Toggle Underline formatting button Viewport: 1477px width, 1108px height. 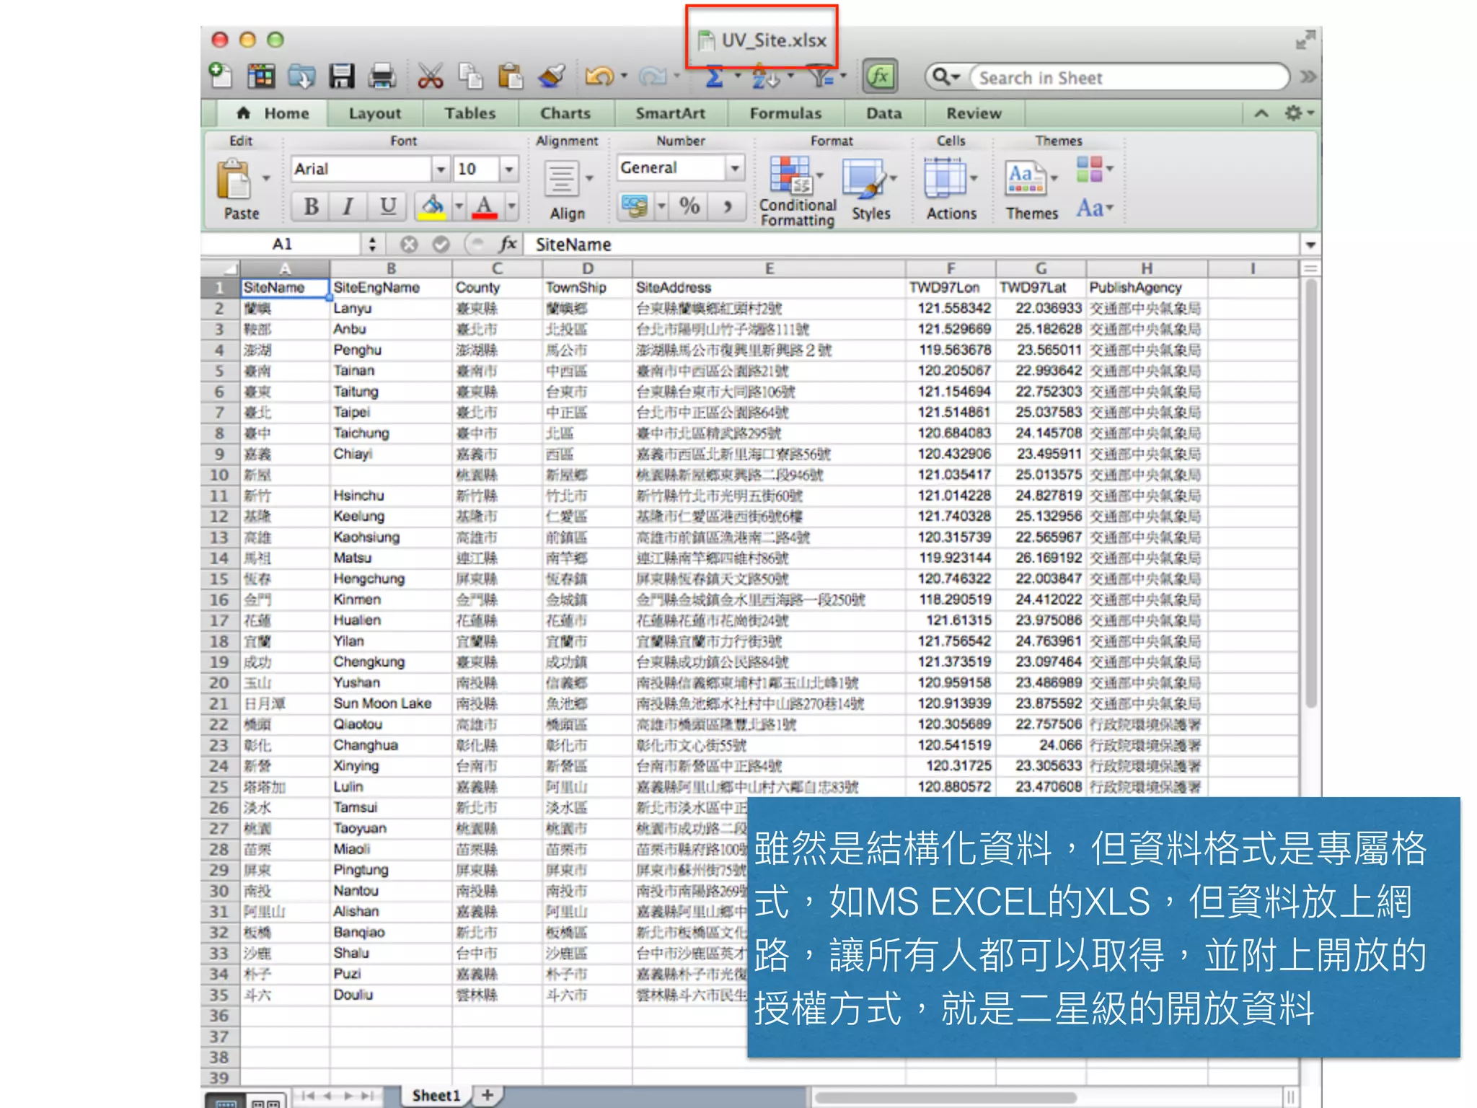pyautogui.click(x=388, y=207)
